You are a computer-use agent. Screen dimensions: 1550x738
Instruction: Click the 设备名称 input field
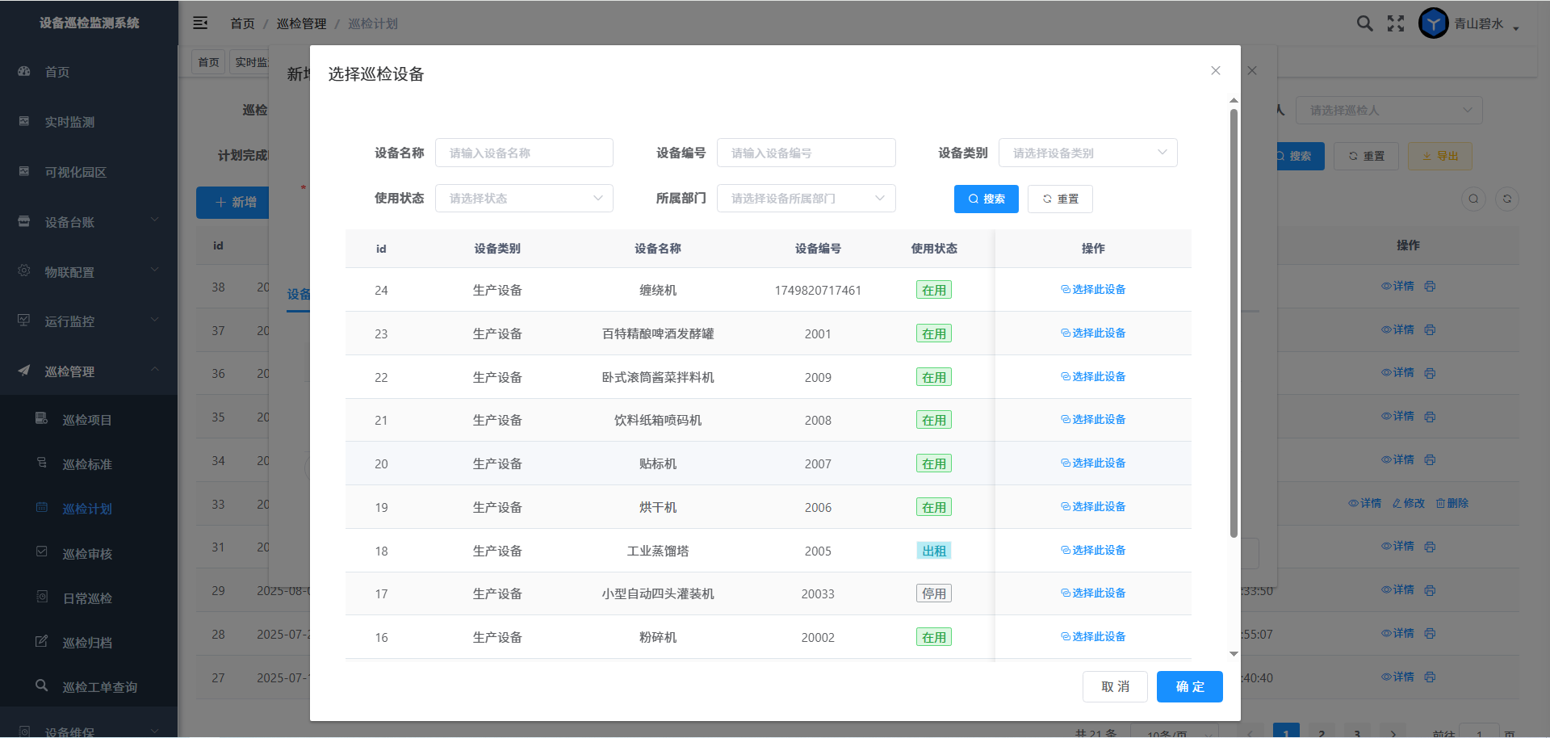(x=524, y=153)
